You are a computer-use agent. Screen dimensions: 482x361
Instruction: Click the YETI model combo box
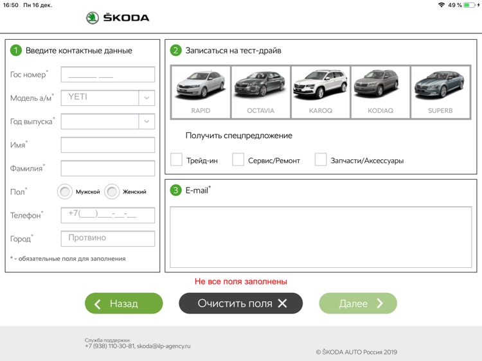[x=108, y=98]
